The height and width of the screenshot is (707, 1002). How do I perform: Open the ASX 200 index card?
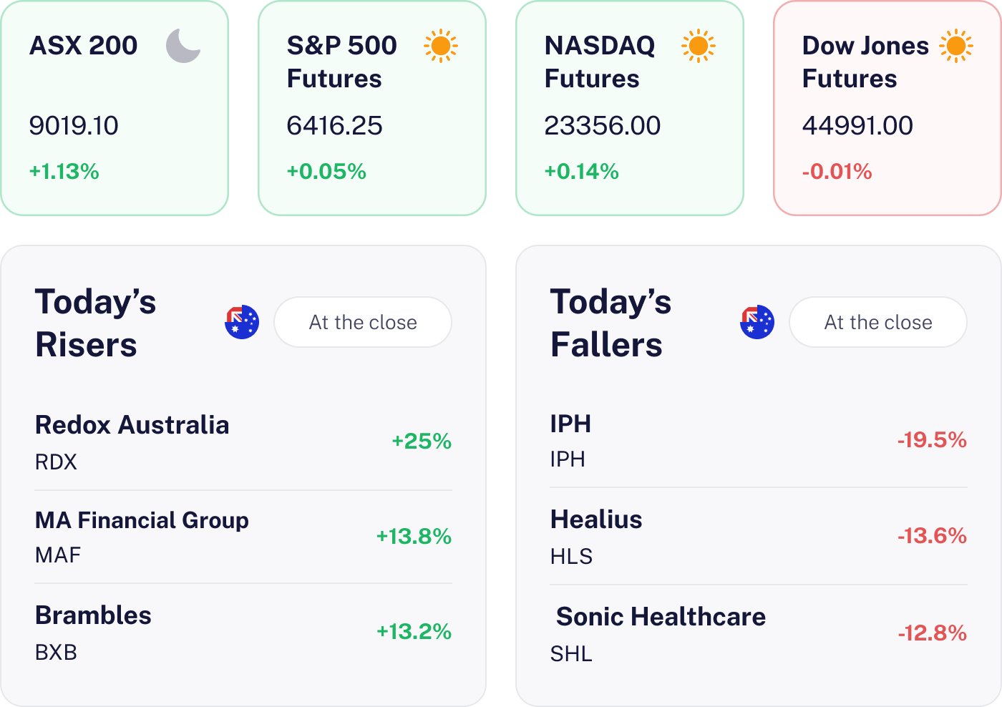pos(115,107)
